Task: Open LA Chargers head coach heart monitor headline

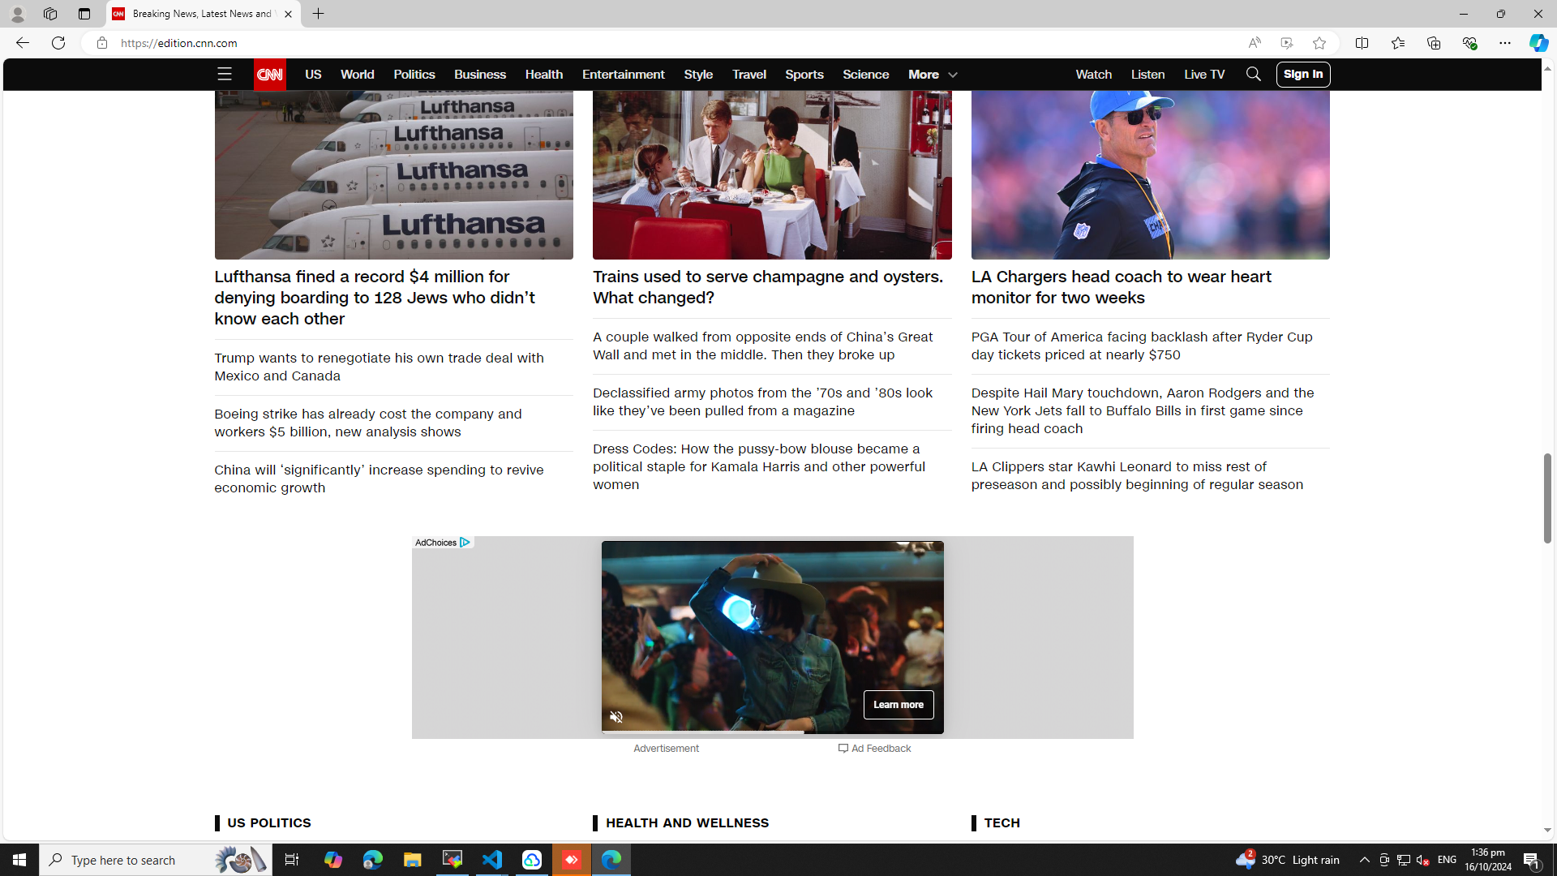Action: (1122, 287)
